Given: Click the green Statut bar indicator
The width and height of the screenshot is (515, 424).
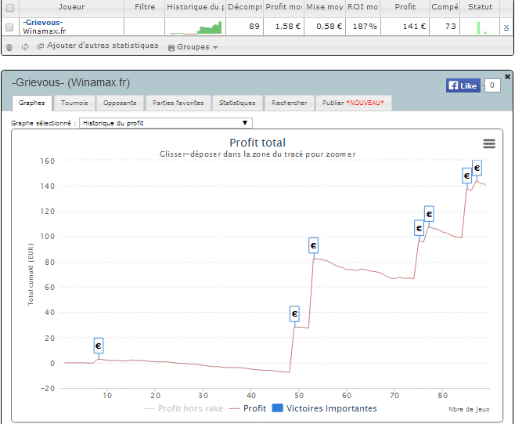Looking at the screenshot, I should (478, 28).
